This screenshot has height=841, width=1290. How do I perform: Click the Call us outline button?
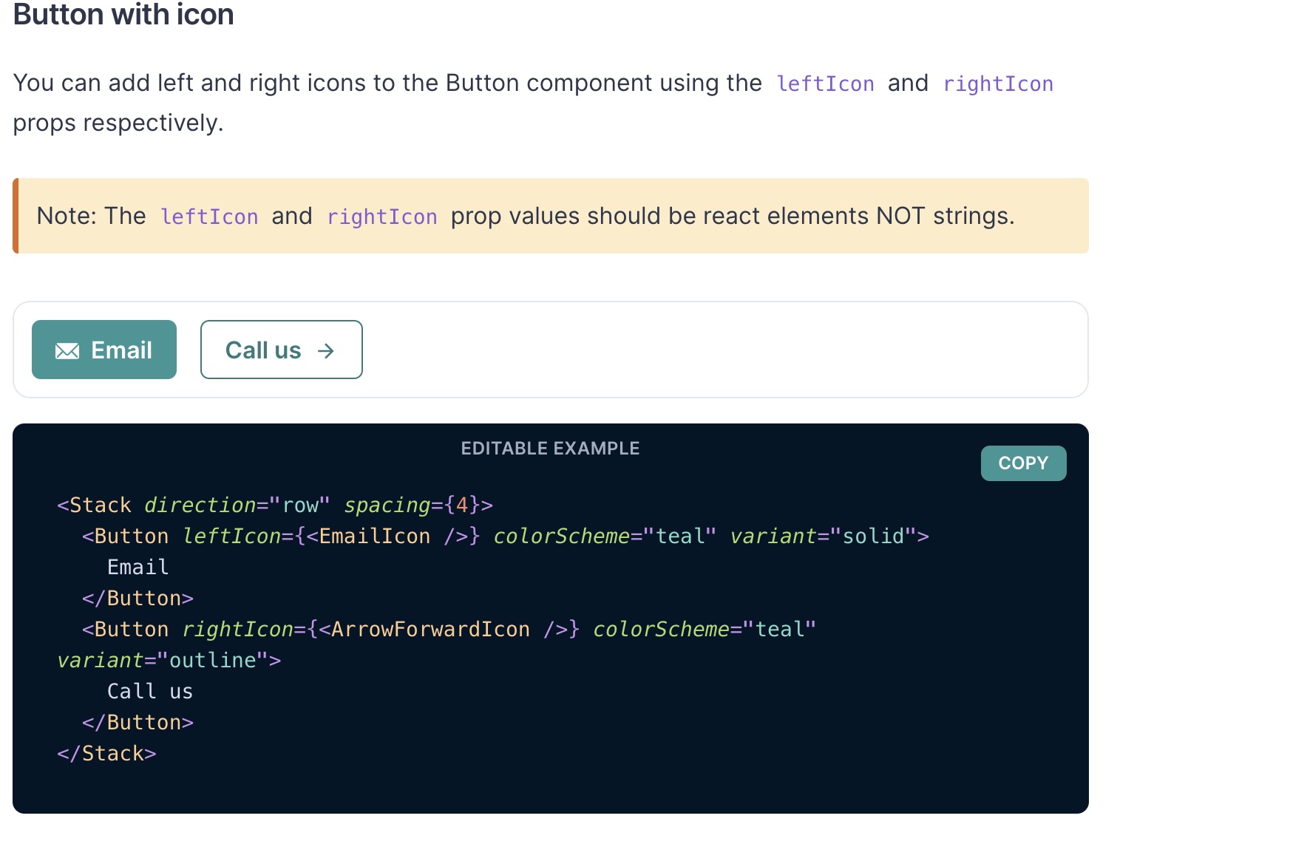tap(282, 350)
